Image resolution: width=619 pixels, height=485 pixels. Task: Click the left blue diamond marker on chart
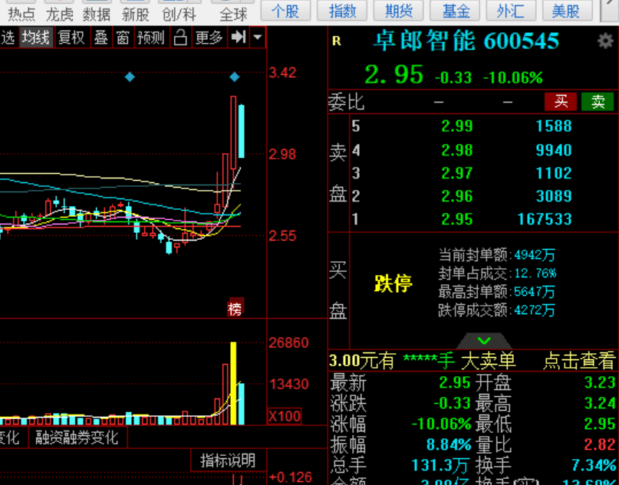click(x=130, y=77)
